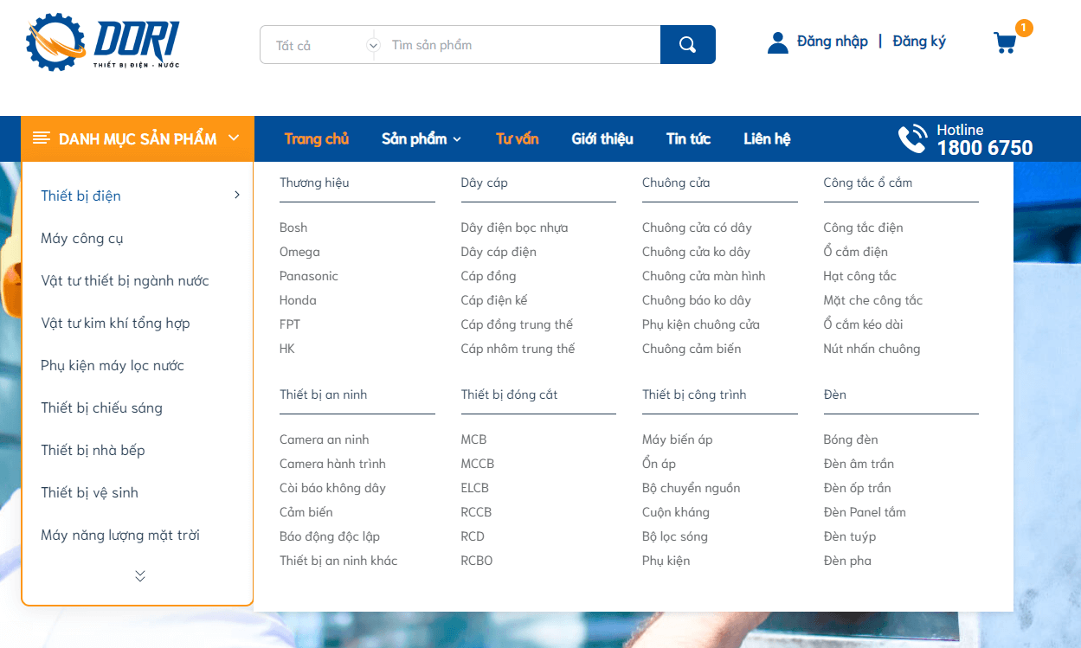Open the Tin tức menu item
The width and height of the screenshot is (1081, 648).
pyautogui.click(x=688, y=138)
